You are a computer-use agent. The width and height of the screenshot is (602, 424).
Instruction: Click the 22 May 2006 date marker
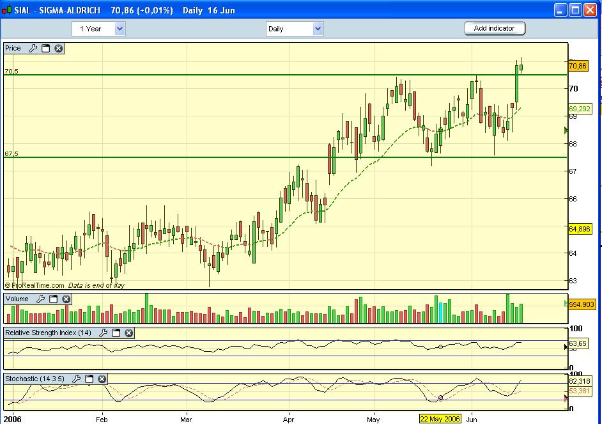coord(440,419)
